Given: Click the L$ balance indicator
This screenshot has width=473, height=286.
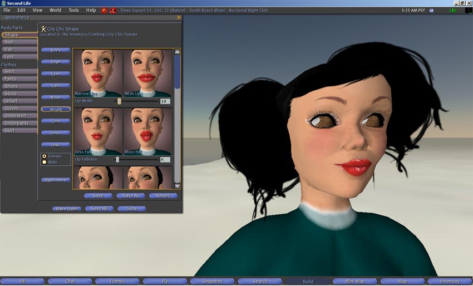Looking at the screenshot, I should 452,10.
